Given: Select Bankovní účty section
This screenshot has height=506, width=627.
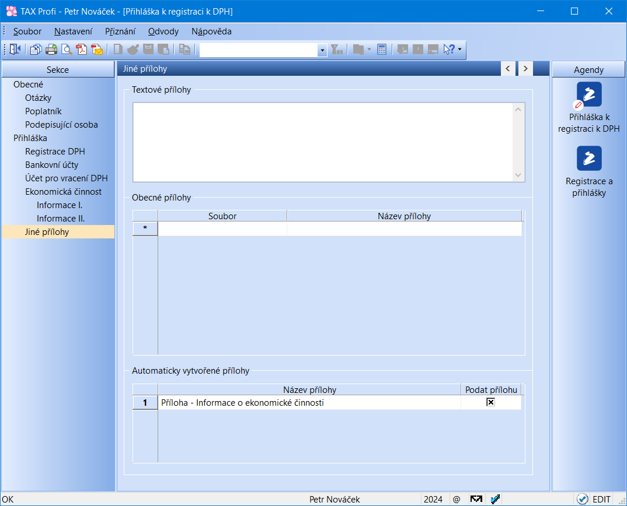Looking at the screenshot, I should 51,165.
